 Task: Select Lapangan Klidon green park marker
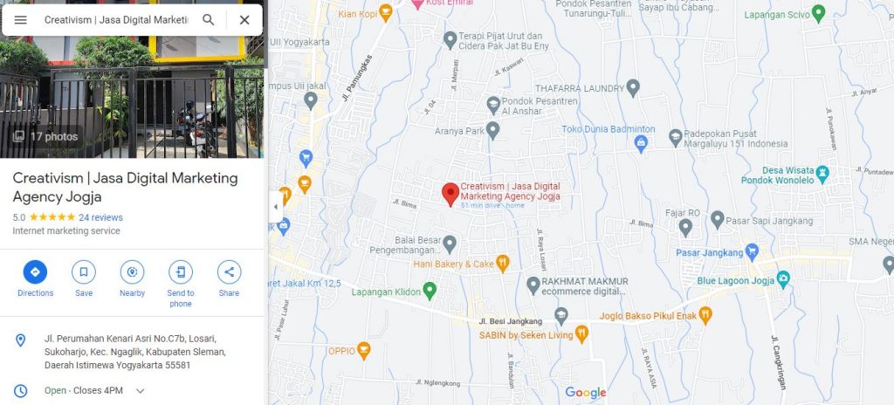click(x=430, y=291)
